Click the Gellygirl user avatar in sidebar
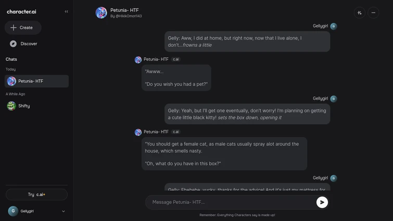The width and height of the screenshot is (393, 221). click(13, 211)
